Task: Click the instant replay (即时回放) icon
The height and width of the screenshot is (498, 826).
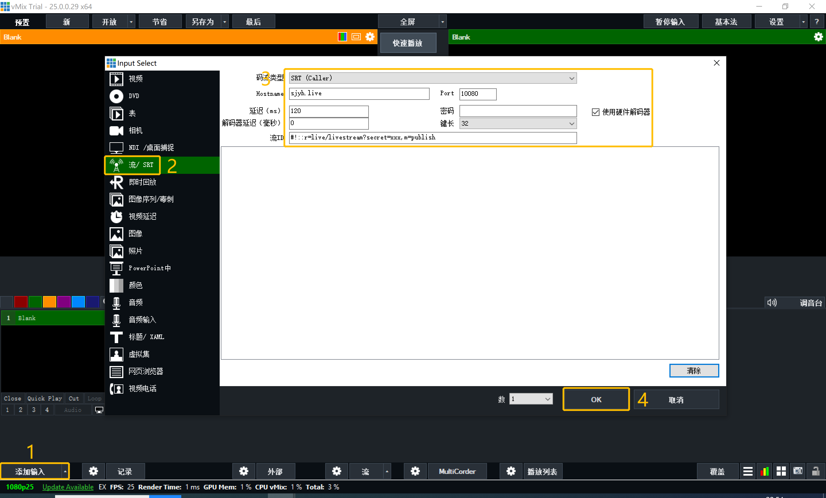Action: click(x=116, y=182)
